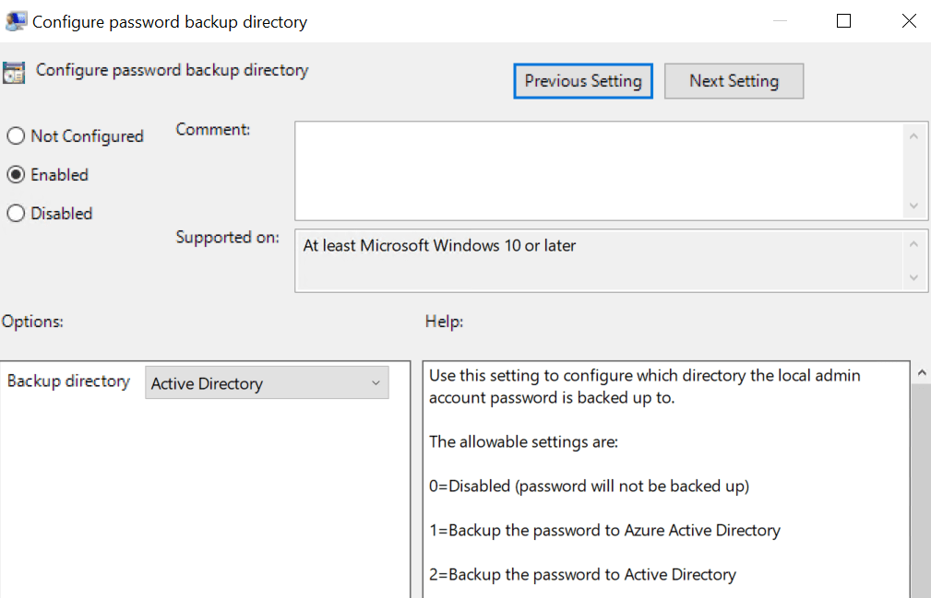The width and height of the screenshot is (931, 598).
Task: Click the Supported on scroll down arrow
Action: pos(913,277)
